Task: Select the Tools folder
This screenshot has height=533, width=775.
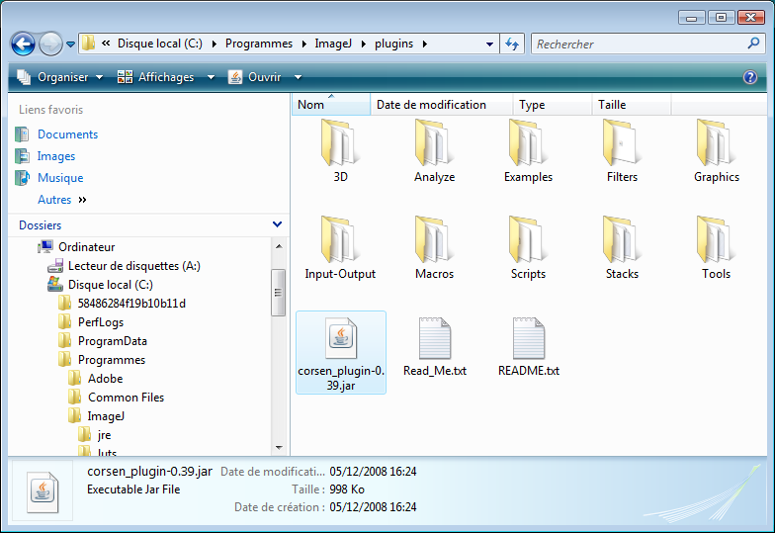Action: 716,247
